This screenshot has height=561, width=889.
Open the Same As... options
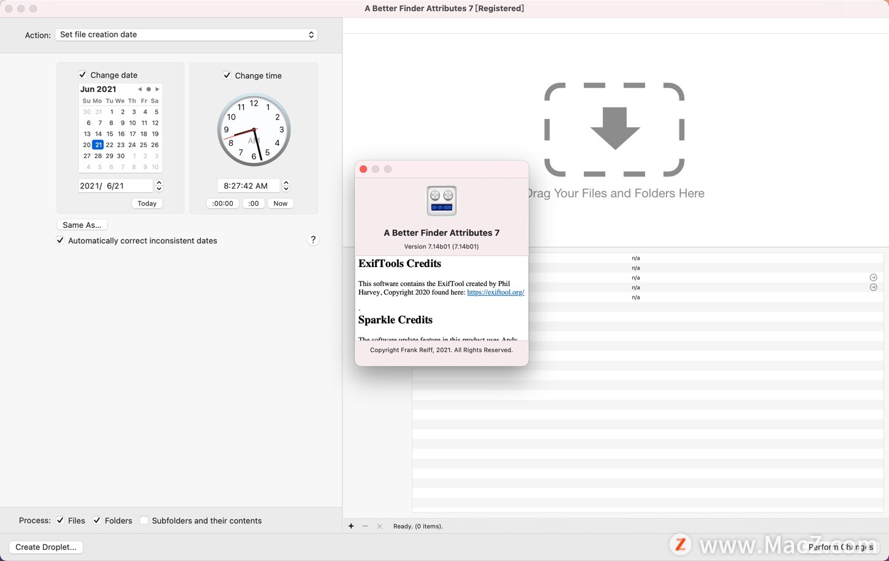point(82,225)
